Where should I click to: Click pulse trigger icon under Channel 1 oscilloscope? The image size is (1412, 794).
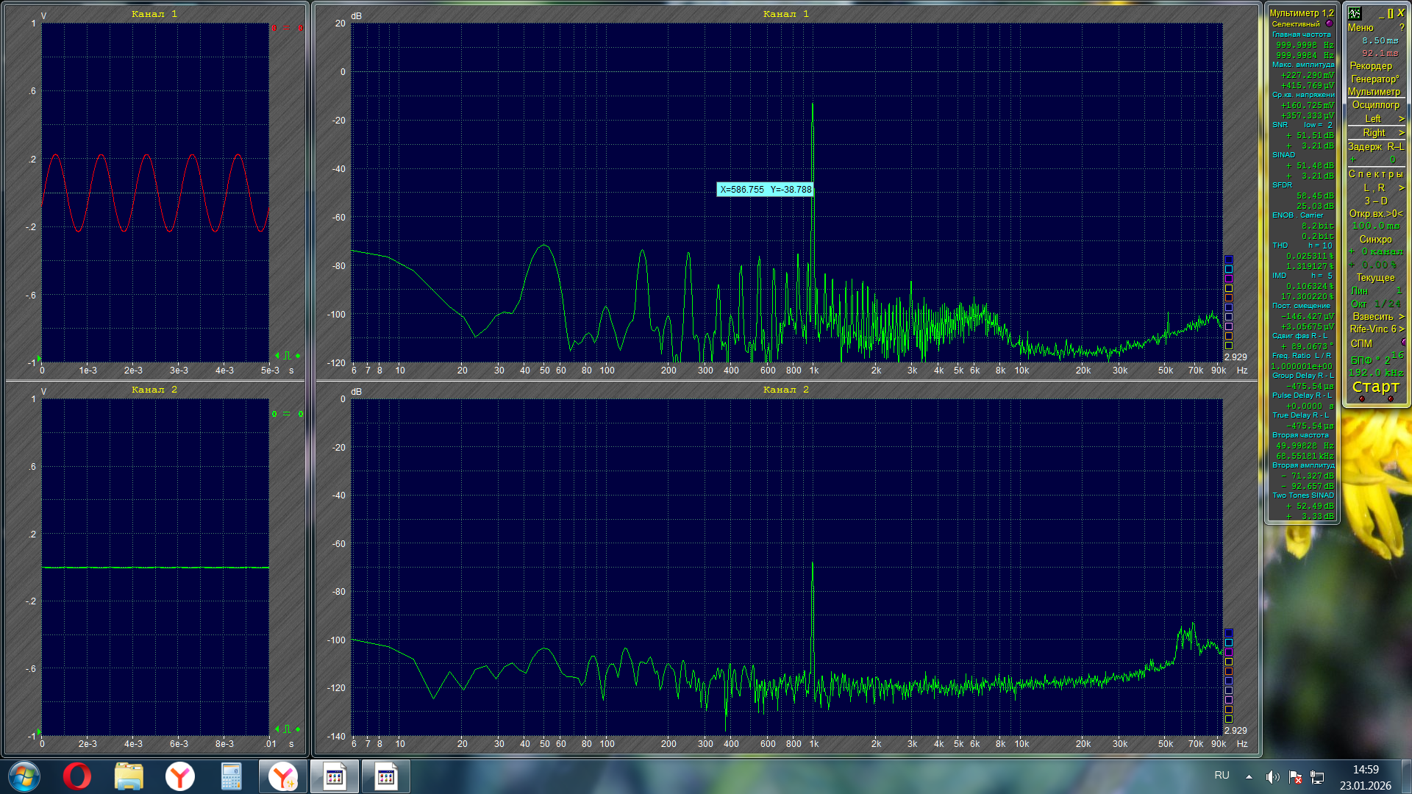point(287,356)
